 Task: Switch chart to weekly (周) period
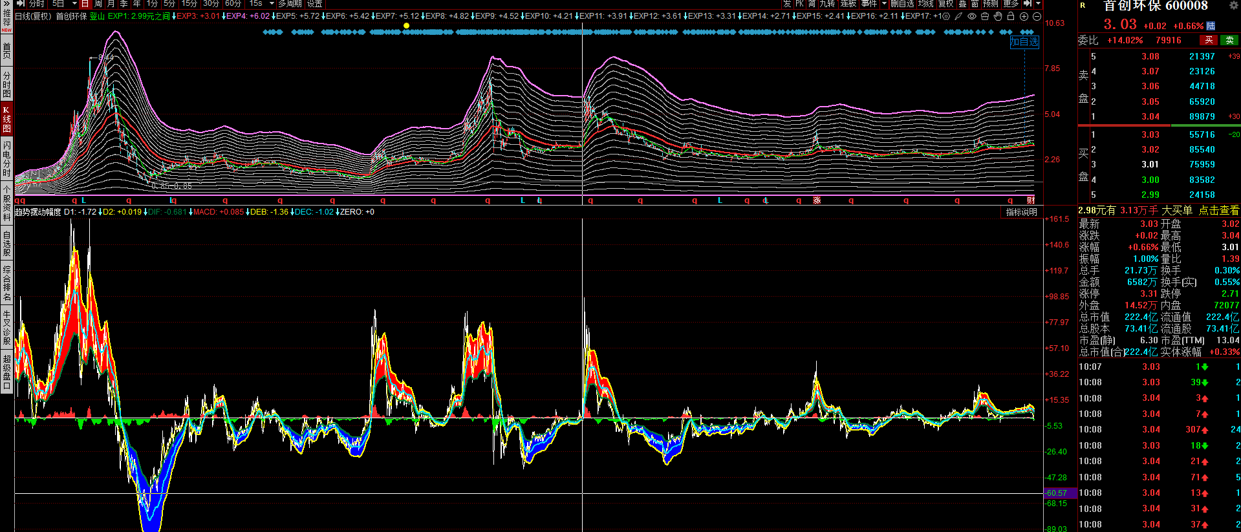[x=98, y=4]
